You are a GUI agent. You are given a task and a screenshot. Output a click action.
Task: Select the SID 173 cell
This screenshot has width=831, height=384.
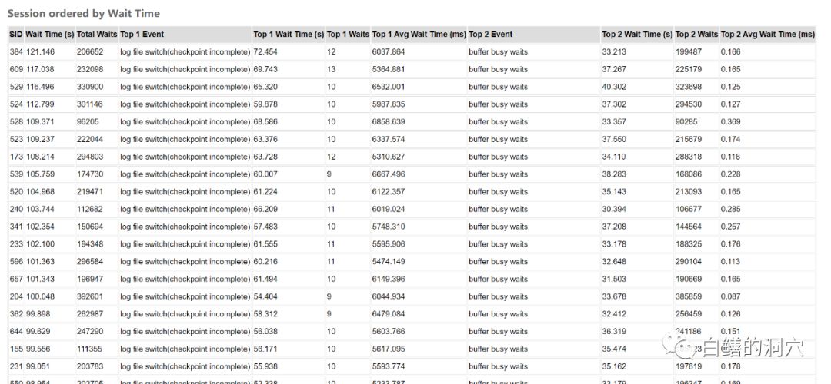pos(16,157)
